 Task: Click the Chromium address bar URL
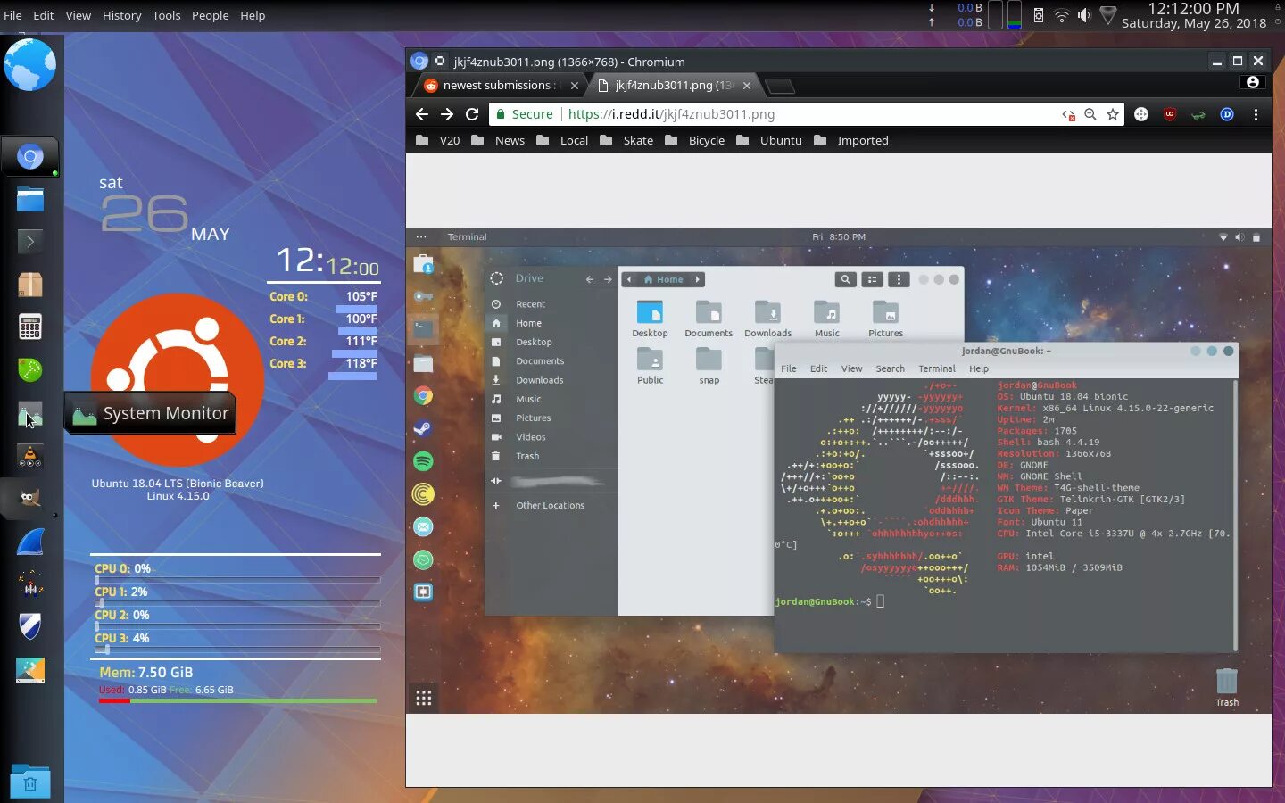pos(671,114)
